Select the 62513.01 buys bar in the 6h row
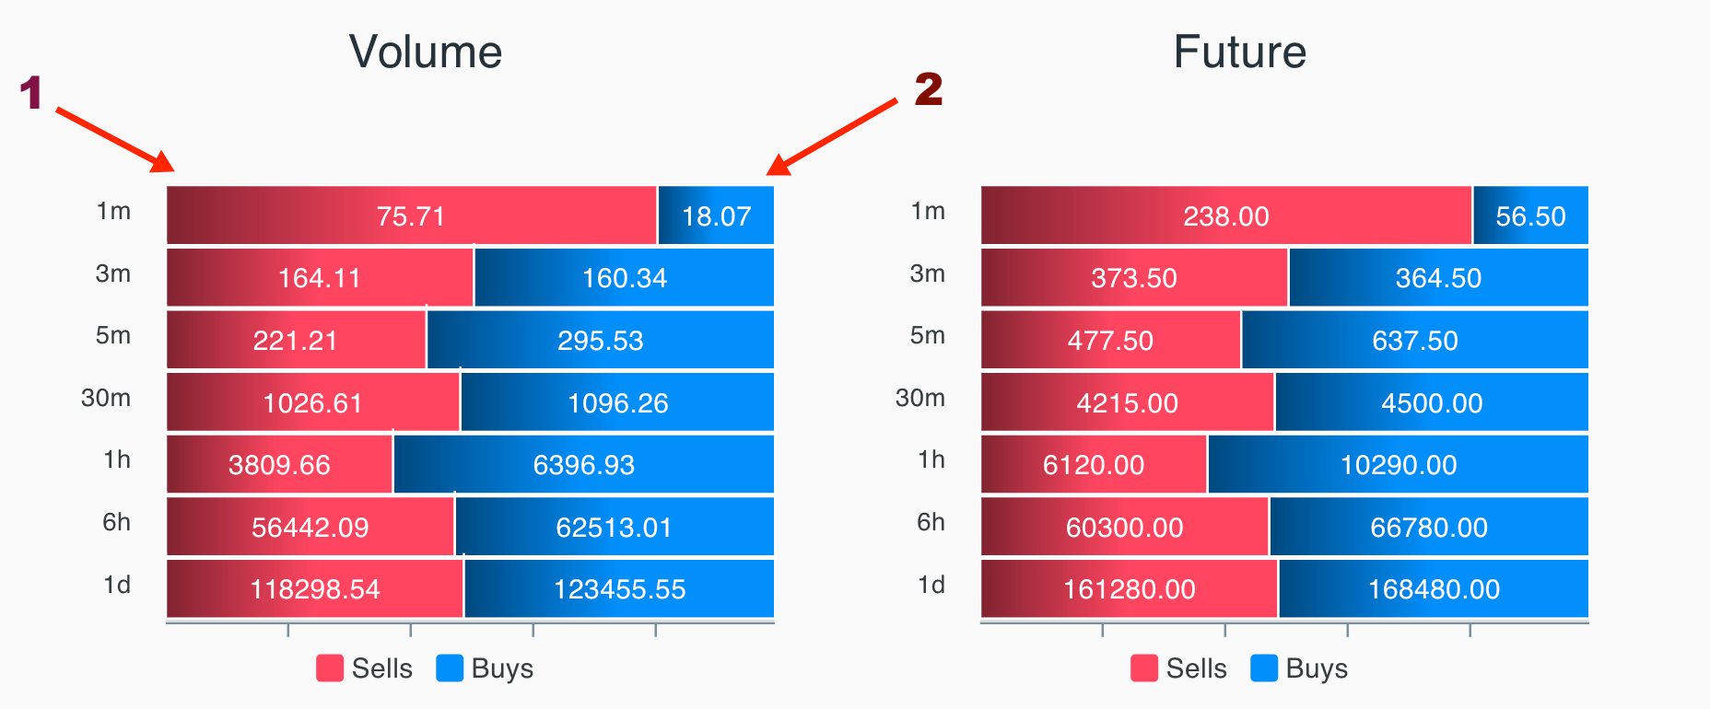The image size is (1710, 709). coord(615,527)
